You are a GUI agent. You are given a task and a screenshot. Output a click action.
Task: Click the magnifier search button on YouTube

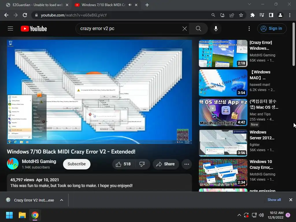(x=199, y=29)
